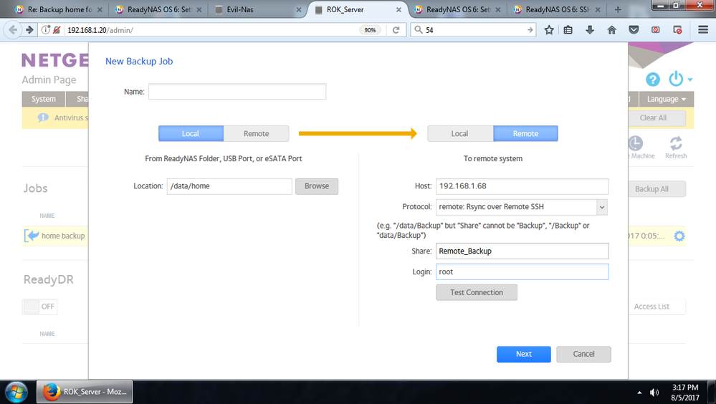Open the Protocol dropdown

tap(602, 207)
